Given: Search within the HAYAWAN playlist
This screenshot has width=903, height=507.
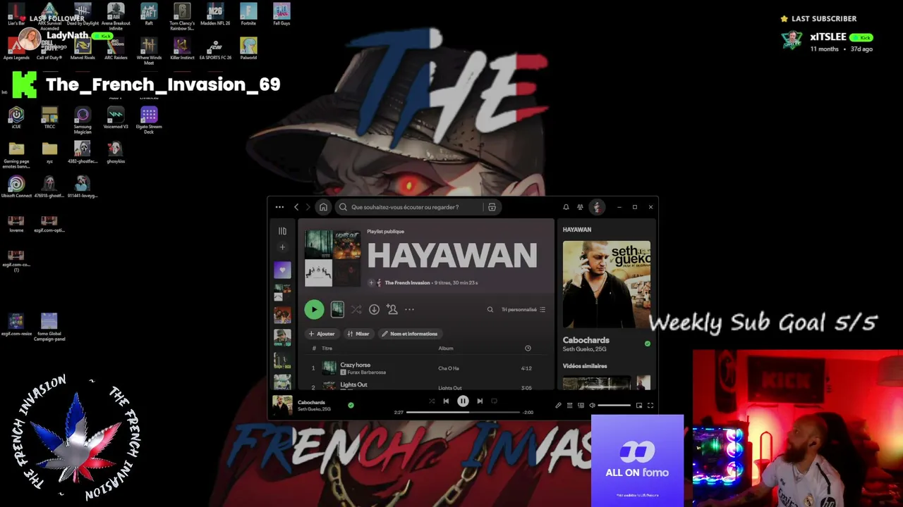Looking at the screenshot, I should tap(490, 310).
